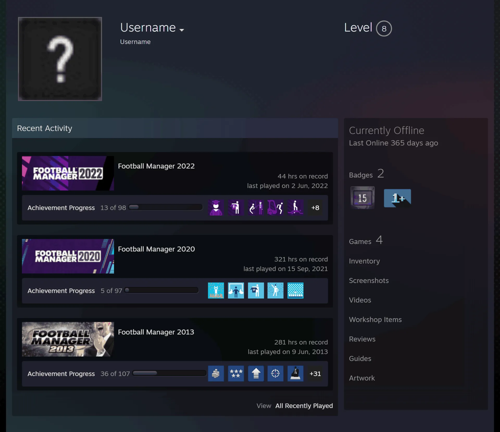Click the kneeling figure achievement icon in FM 2022
This screenshot has width=500, height=432.
point(256,208)
